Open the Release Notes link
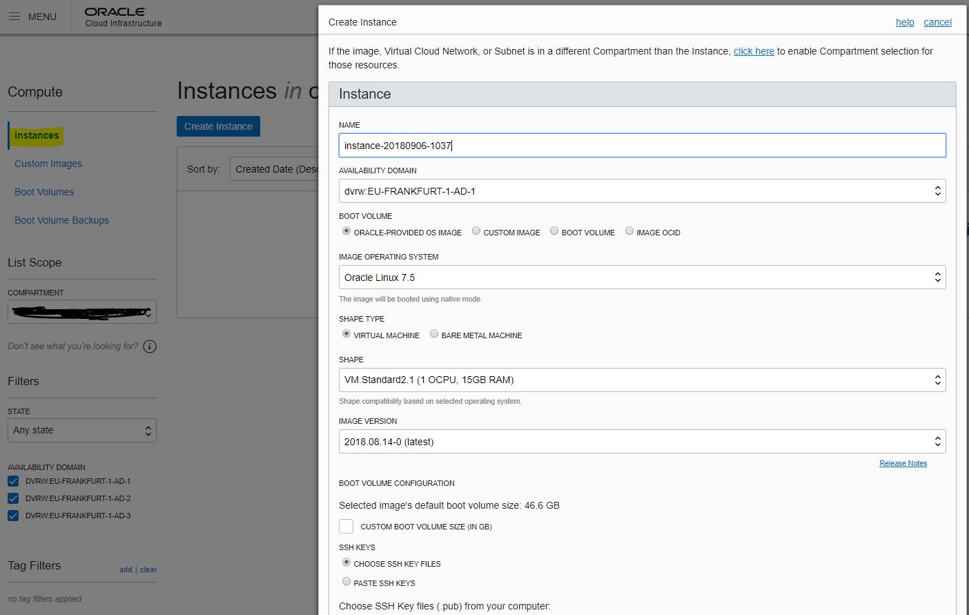Screen dimensions: 969x615 coord(903,463)
